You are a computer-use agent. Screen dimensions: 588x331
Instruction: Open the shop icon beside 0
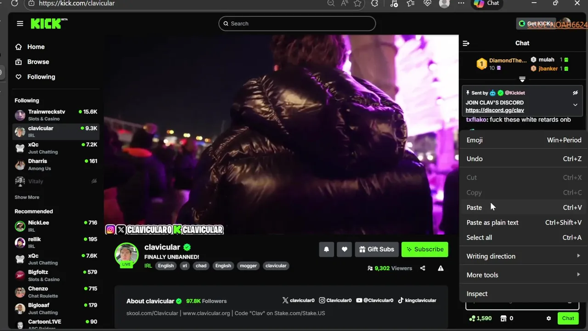503,318
